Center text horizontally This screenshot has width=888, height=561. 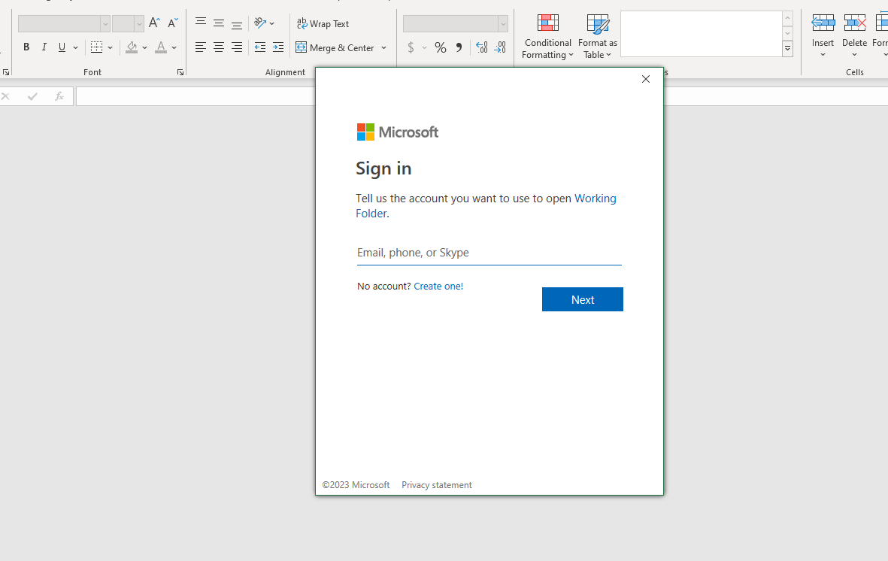point(219,47)
